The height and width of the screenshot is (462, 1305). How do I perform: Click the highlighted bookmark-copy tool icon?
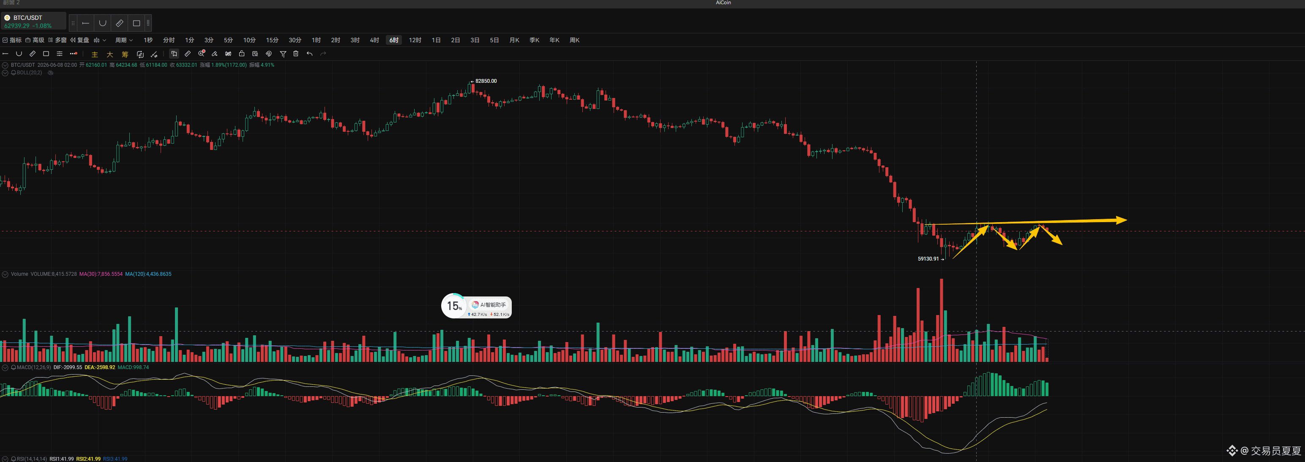tap(174, 54)
